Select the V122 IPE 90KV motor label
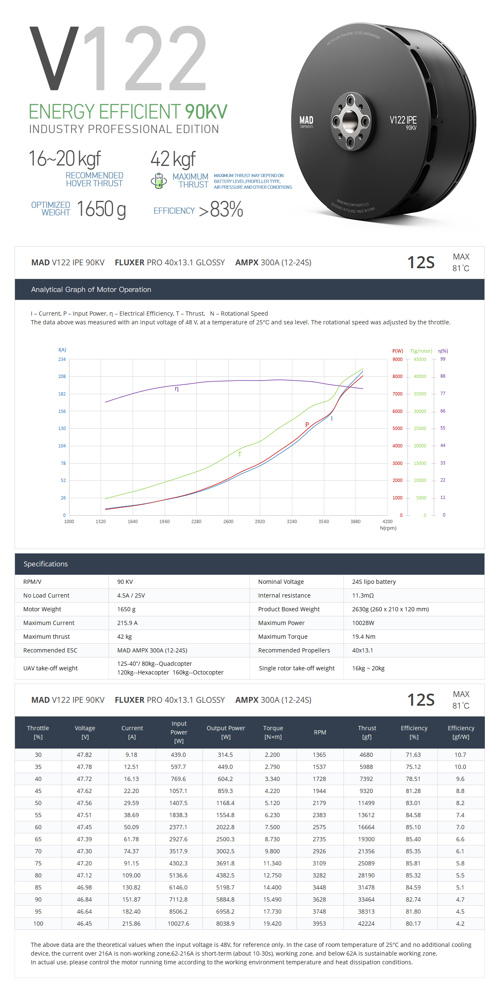 tap(403, 122)
